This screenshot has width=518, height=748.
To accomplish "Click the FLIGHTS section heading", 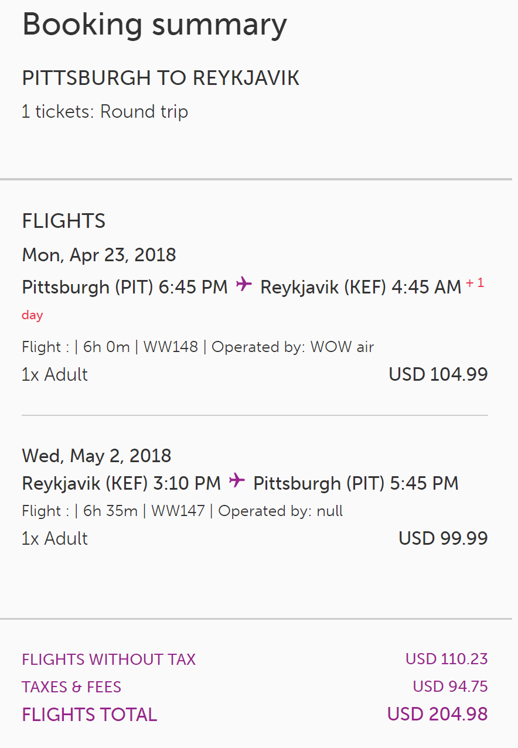I will pos(64,221).
